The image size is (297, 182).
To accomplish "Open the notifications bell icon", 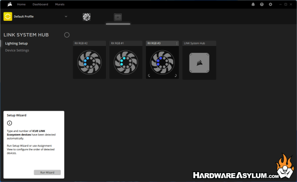I will (253, 4).
